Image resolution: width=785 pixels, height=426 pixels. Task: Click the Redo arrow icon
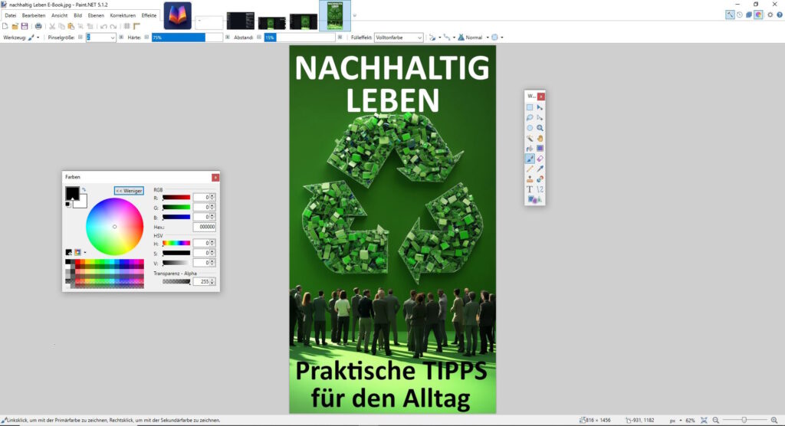[x=113, y=26]
